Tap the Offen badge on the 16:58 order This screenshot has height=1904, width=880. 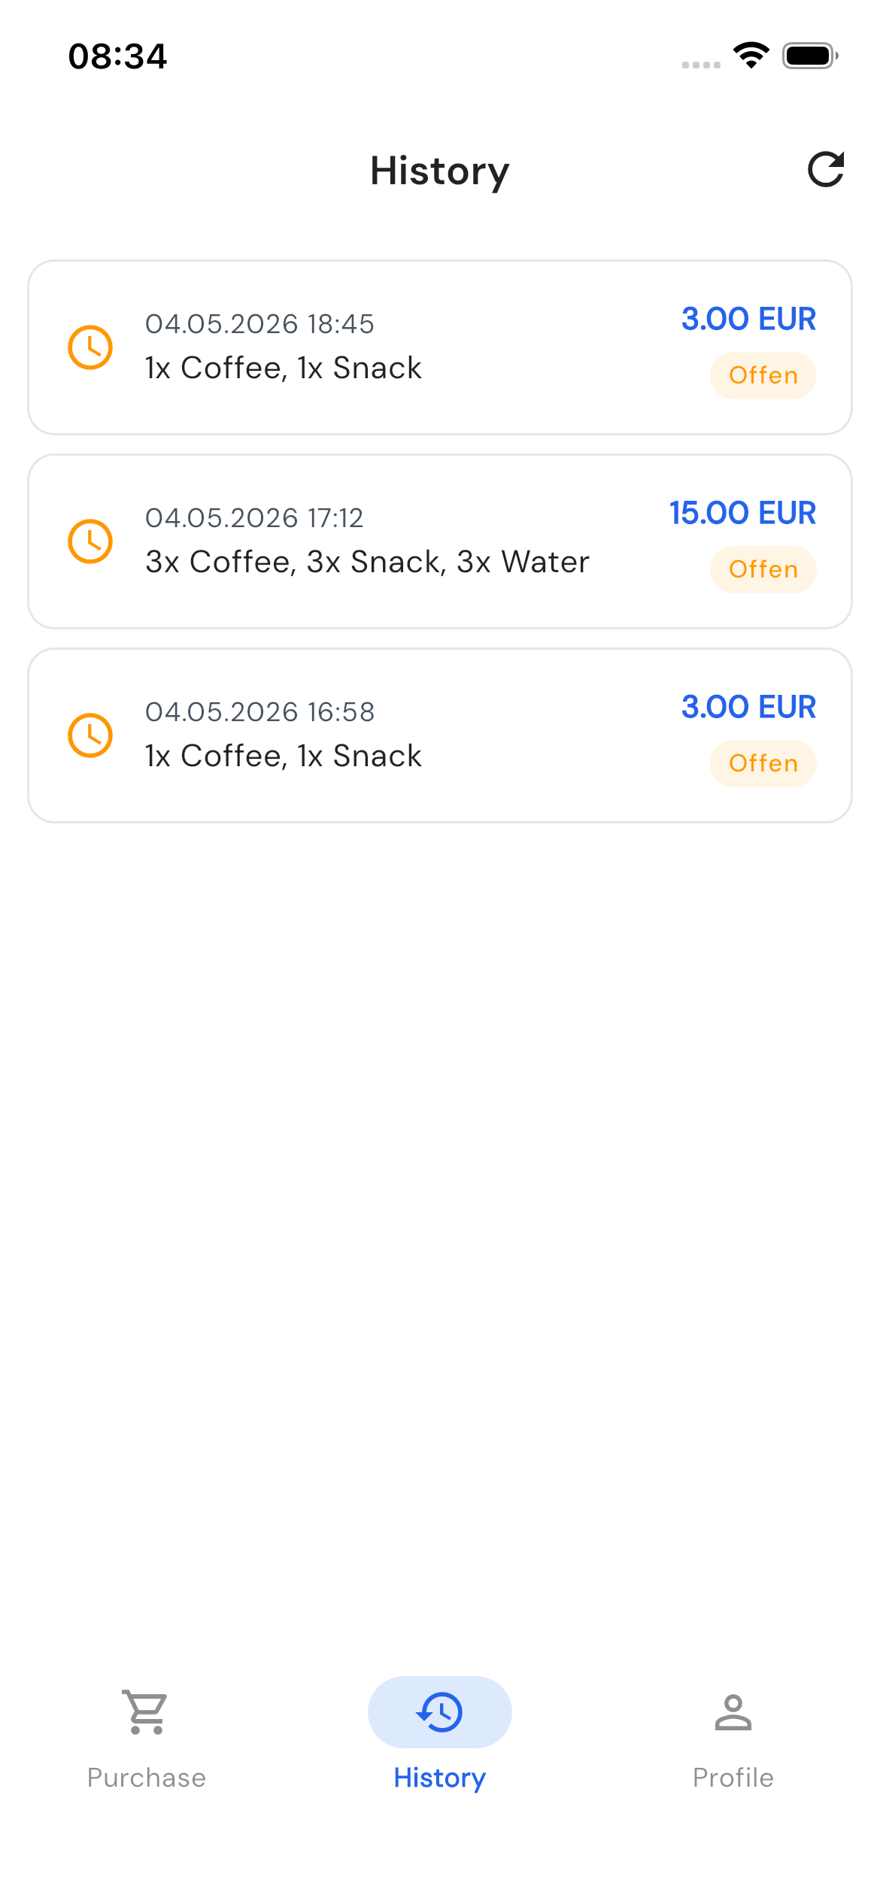[763, 763]
